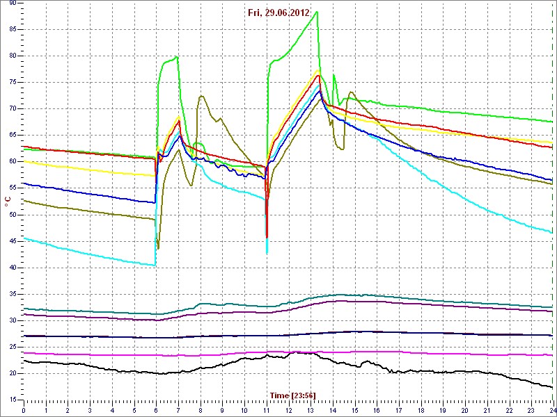The width and height of the screenshot is (557, 417).
Task: Click the Time [23:56] axis label
Action: click(293, 395)
